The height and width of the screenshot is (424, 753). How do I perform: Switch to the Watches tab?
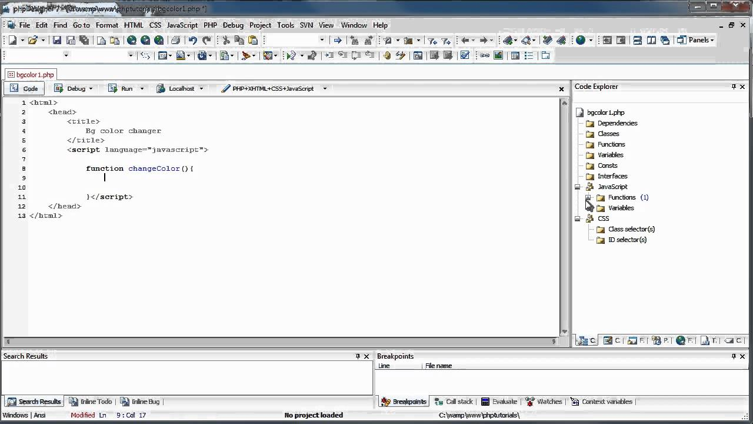click(544, 402)
